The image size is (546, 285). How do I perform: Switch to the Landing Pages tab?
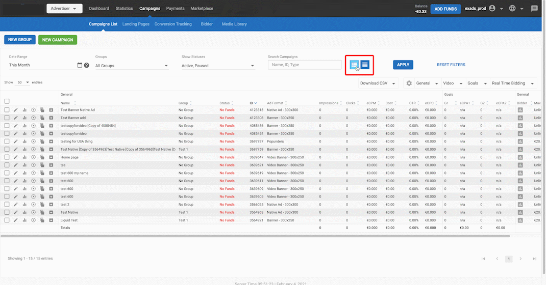(x=136, y=24)
